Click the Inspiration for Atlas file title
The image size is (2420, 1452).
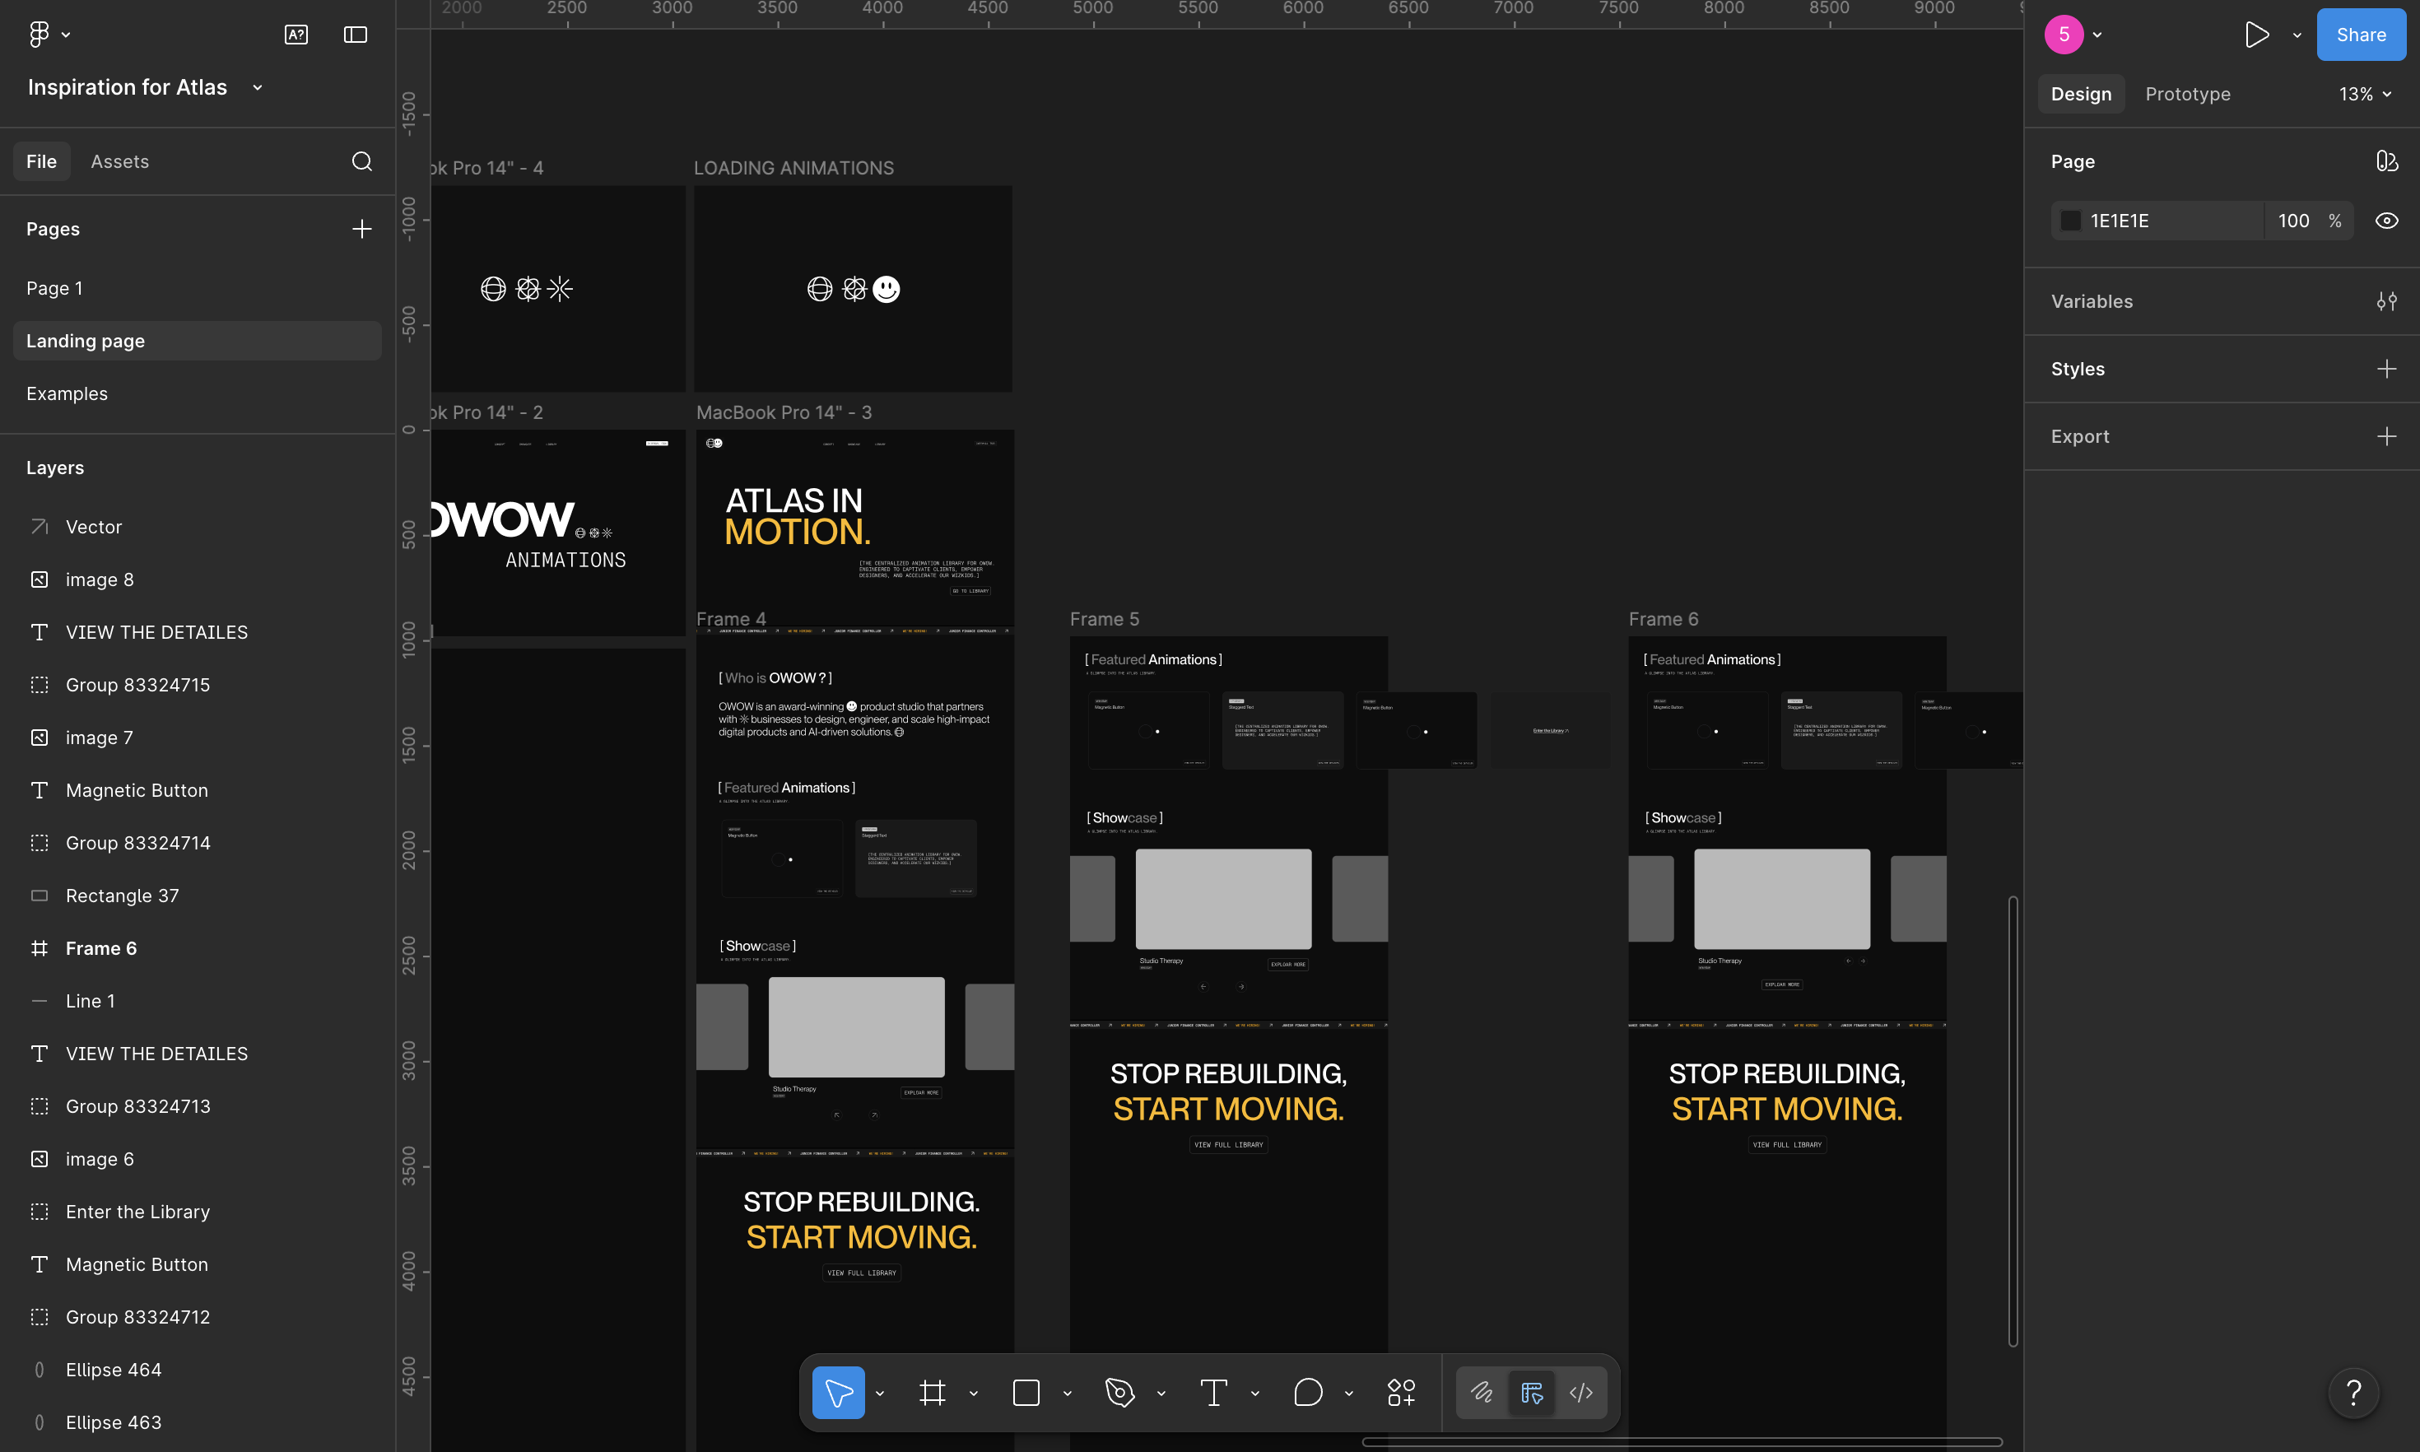[x=127, y=88]
